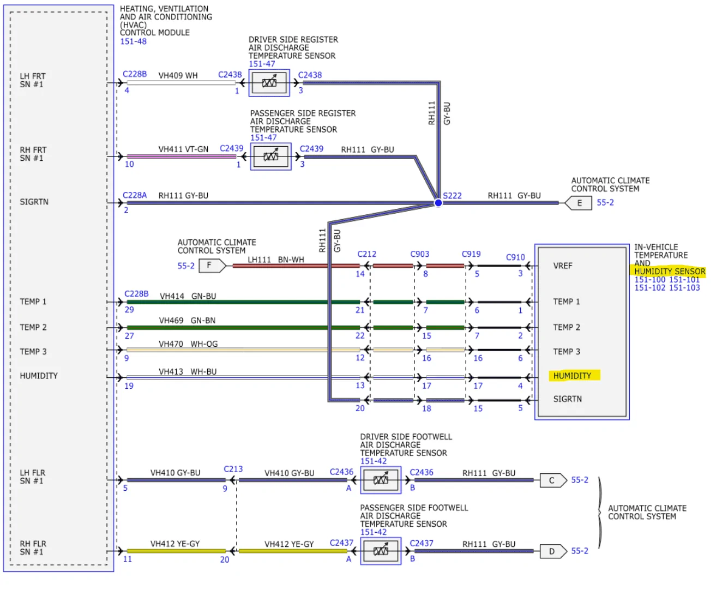Image resolution: width=716 pixels, height=590 pixels.
Task: Click HUMIDITY pin label in HVAC module
Action: 39,376
